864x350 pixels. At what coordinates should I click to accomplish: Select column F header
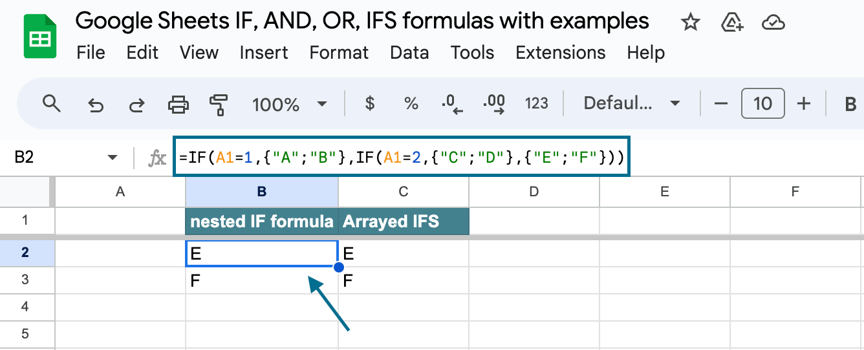795,191
